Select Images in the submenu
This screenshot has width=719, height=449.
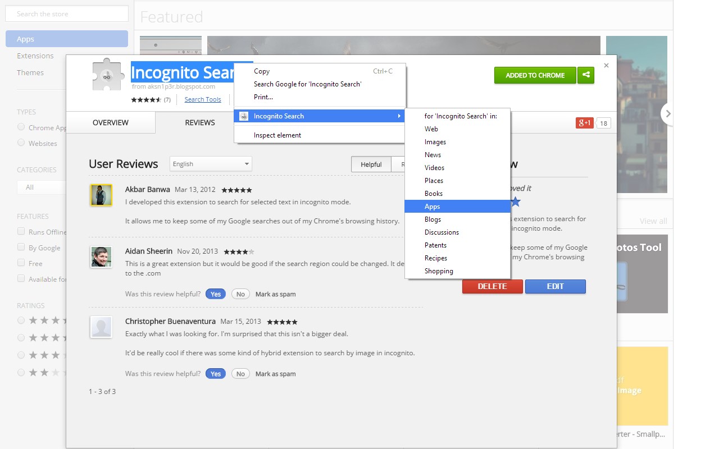pyautogui.click(x=457, y=142)
